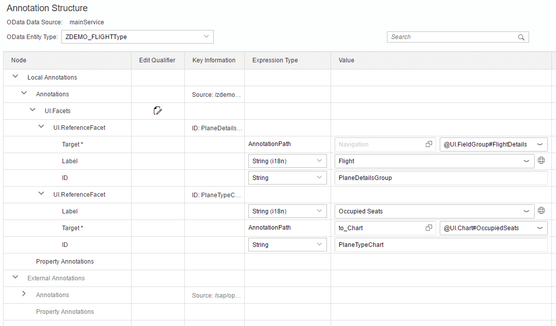Expand Annotations under External Annotations
The width and height of the screenshot is (556, 326).
click(x=24, y=294)
